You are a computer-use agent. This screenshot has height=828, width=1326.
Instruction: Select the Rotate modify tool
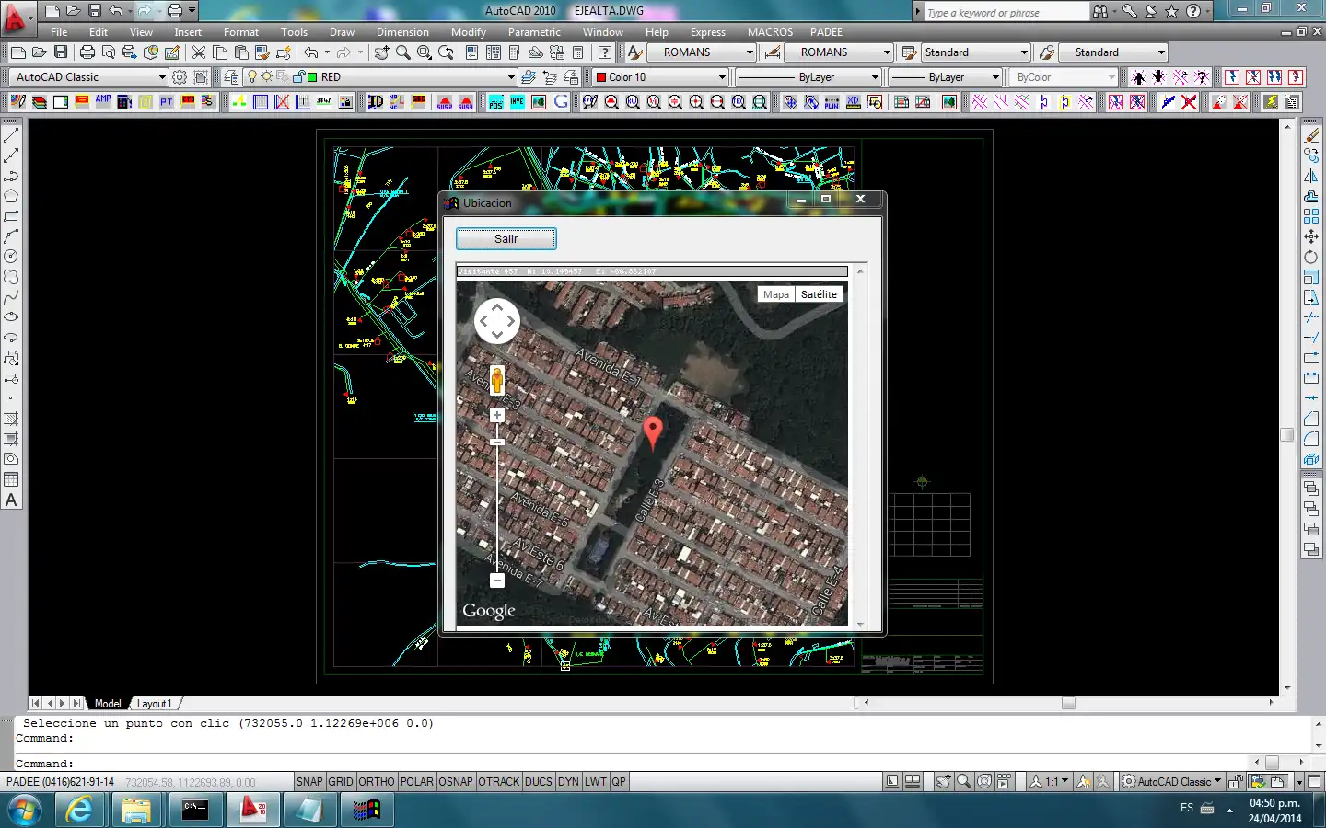1311,257
